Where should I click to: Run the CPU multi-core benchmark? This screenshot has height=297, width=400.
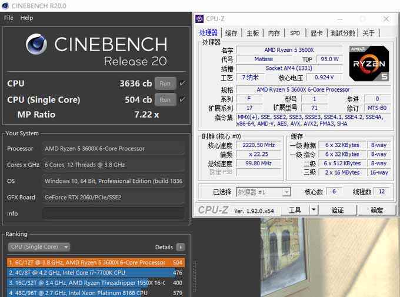pyautogui.click(x=165, y=84)
